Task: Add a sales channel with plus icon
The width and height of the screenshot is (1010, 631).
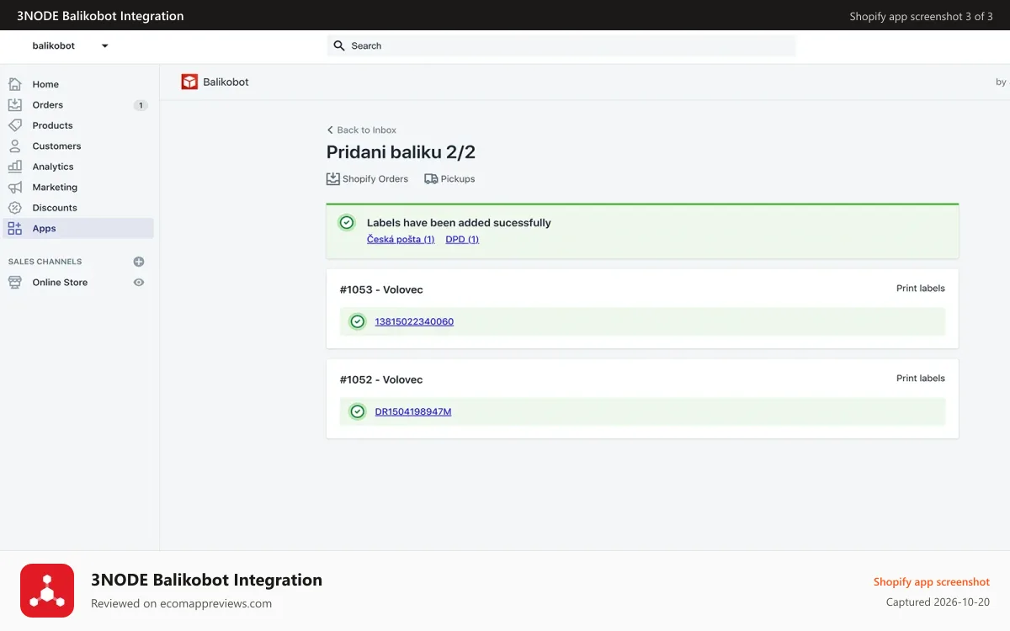Action: pos(139,262)
